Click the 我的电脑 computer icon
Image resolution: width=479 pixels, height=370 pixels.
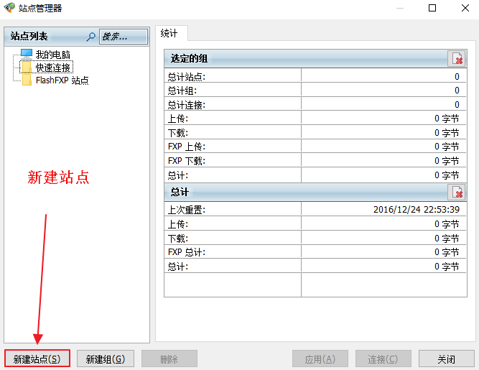[x=27, y=54]
